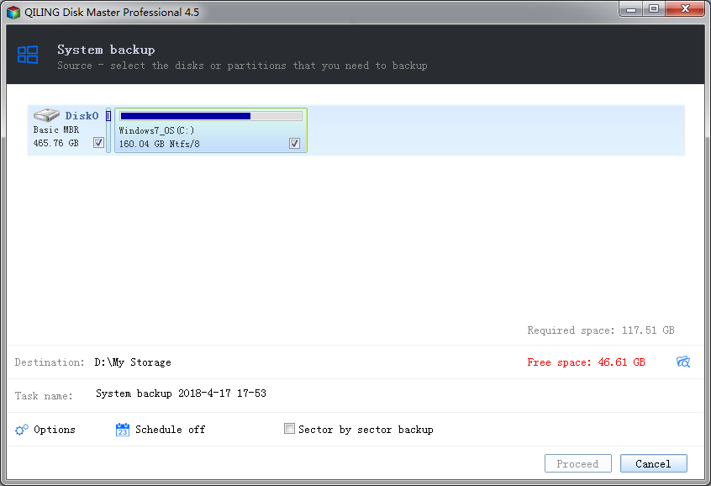The height and width of the screenshot is (486, 711).
Task: Click the Disk0 label
Action: 82,116
